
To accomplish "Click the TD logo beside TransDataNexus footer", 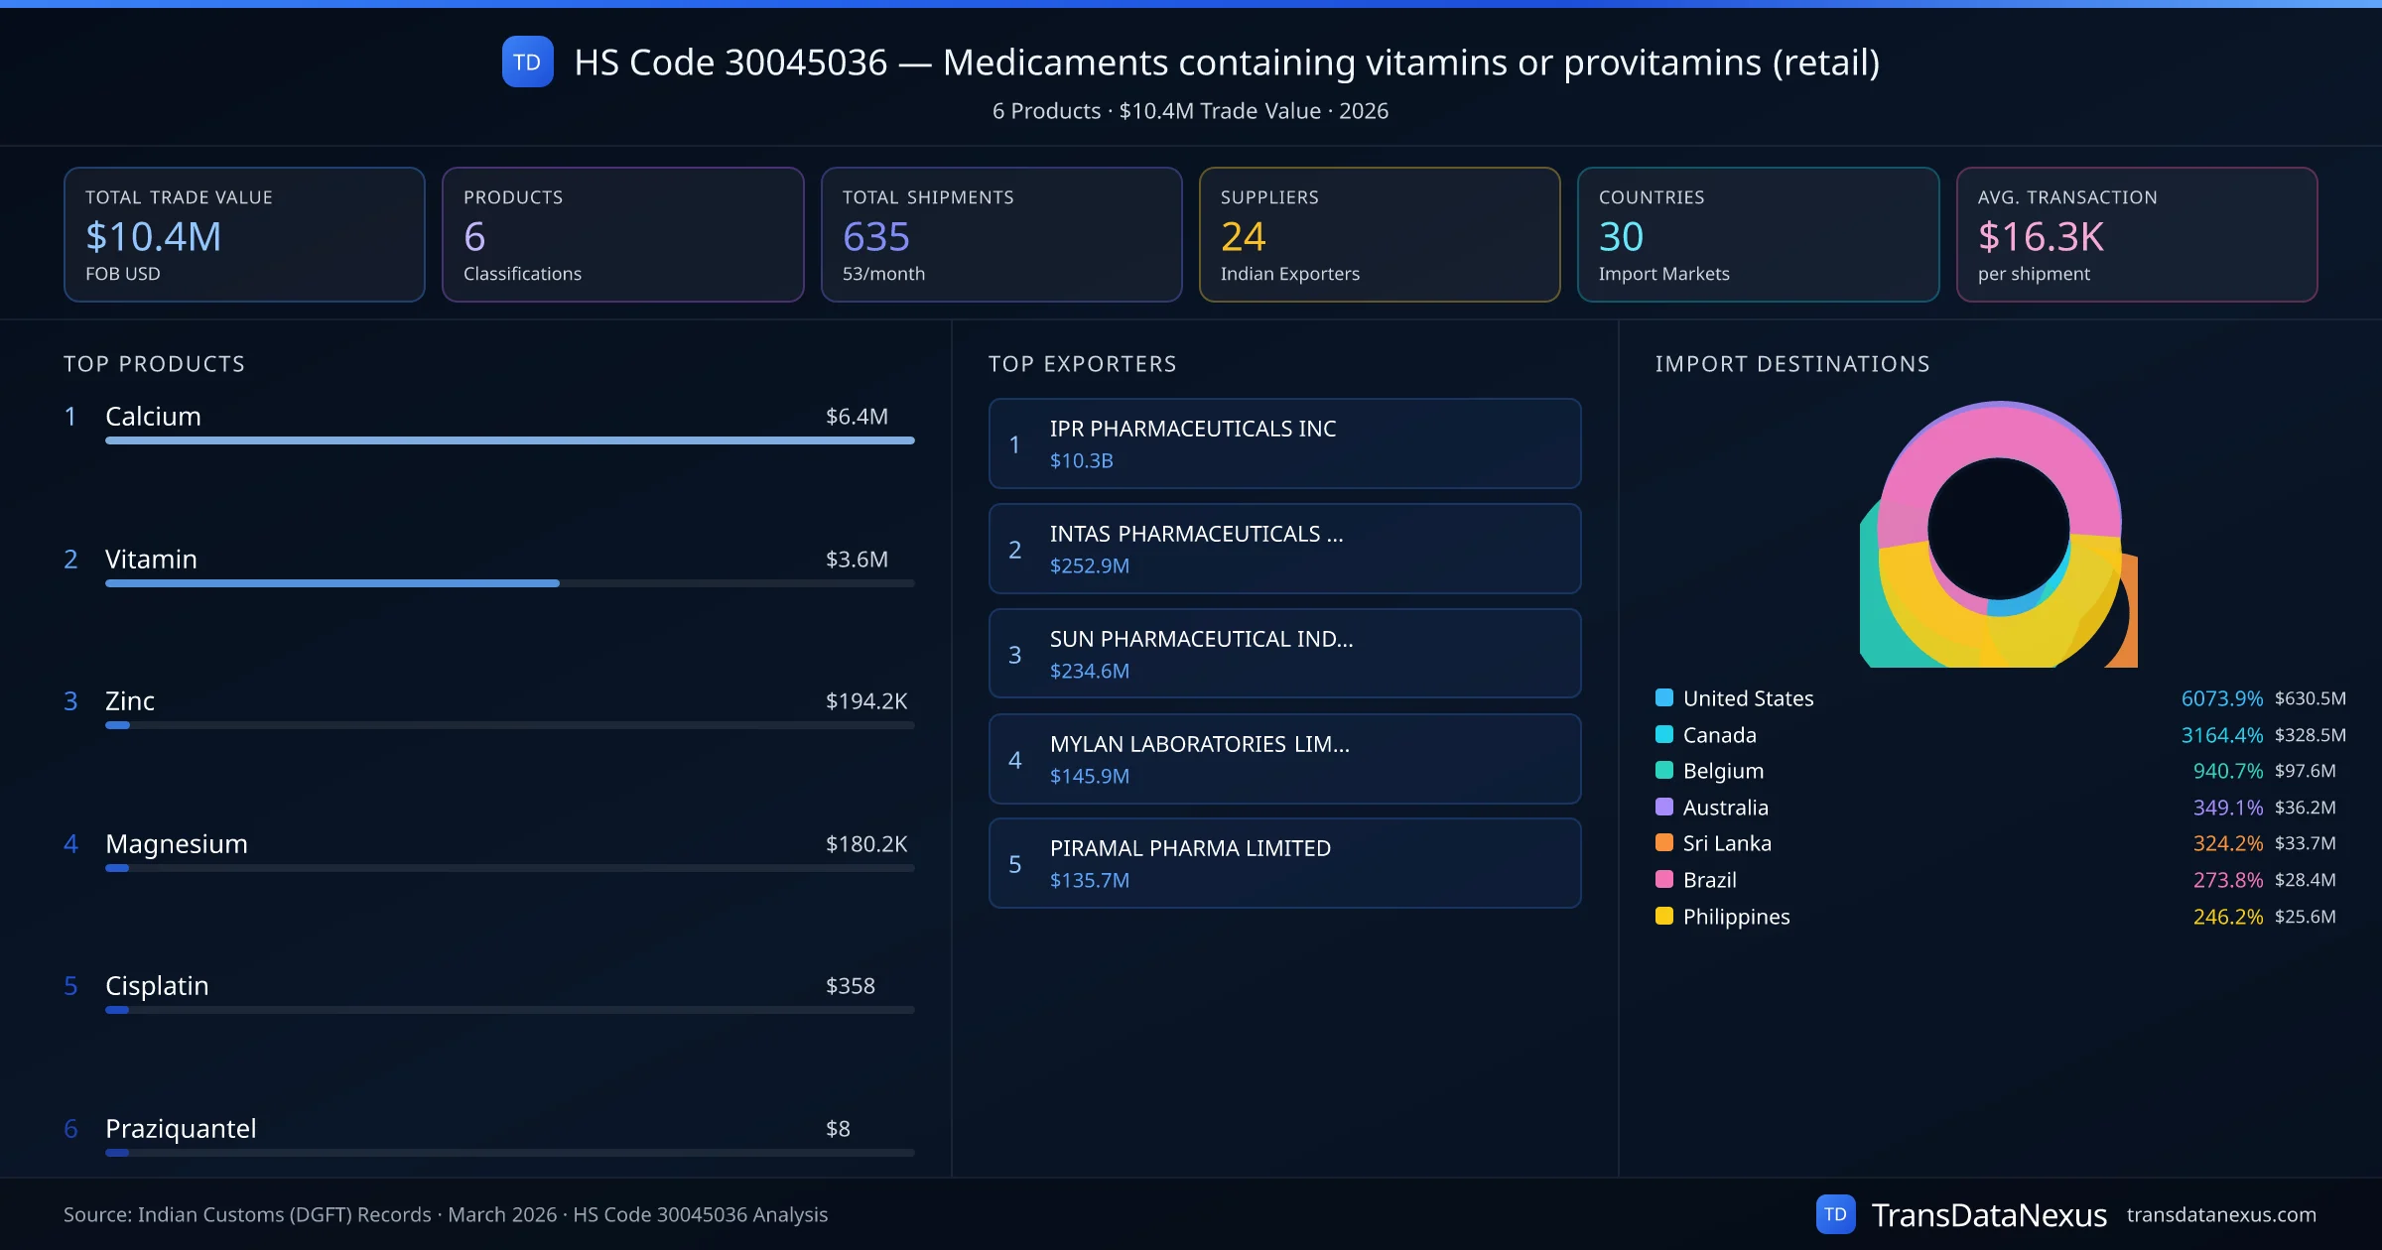I will (x=1834, y=1214).
